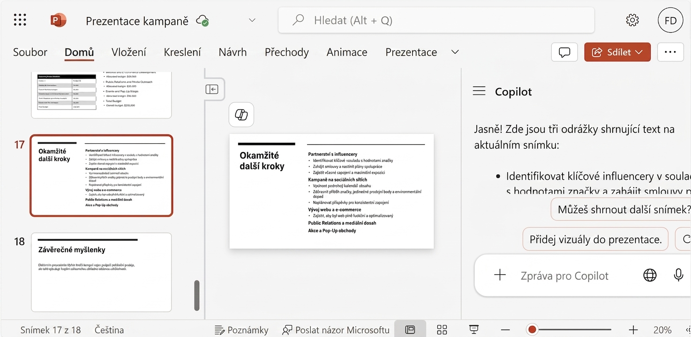The height and width of the screenshot is (337, 691).
Task: Start slideshow from status bar icon
Action: [x=474, y=330]
